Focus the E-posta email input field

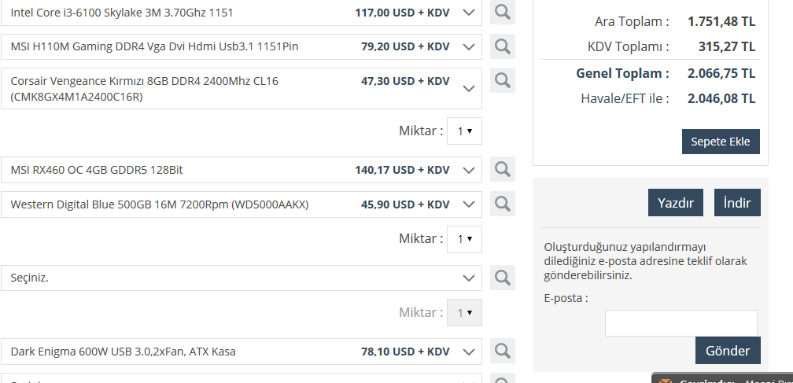[x=681, y=322]
